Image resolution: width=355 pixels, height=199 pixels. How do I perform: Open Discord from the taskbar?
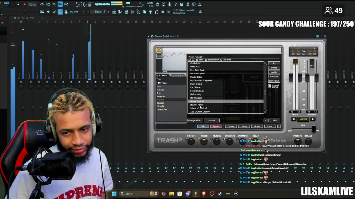pos(188,193)
